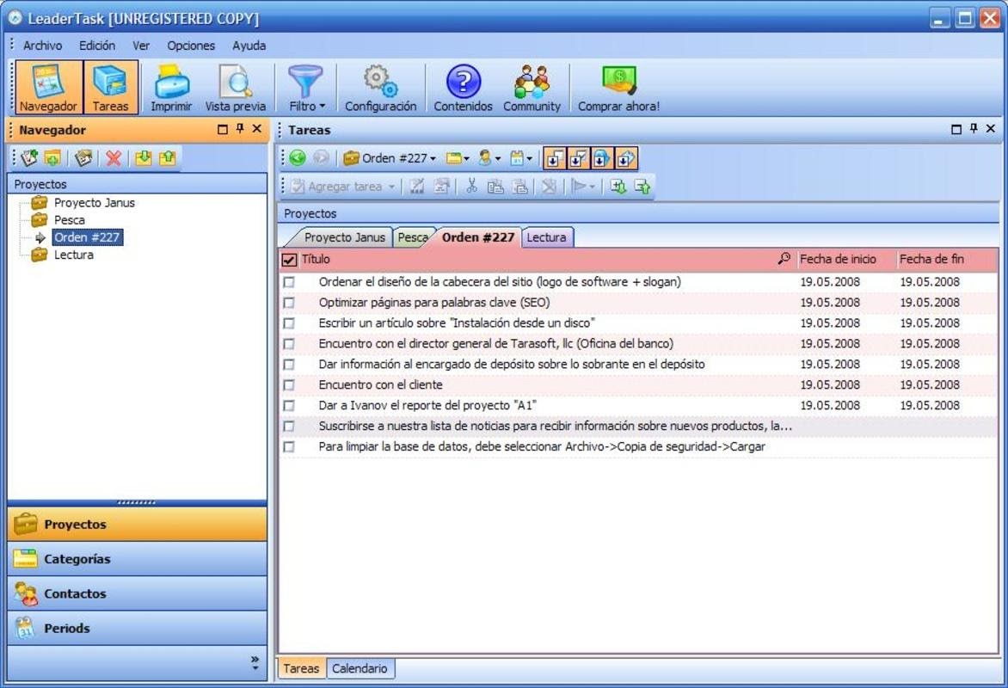Click Comprar ahora! purchase icon
The height and width of the screenshot is (688, 1008).
618,88
